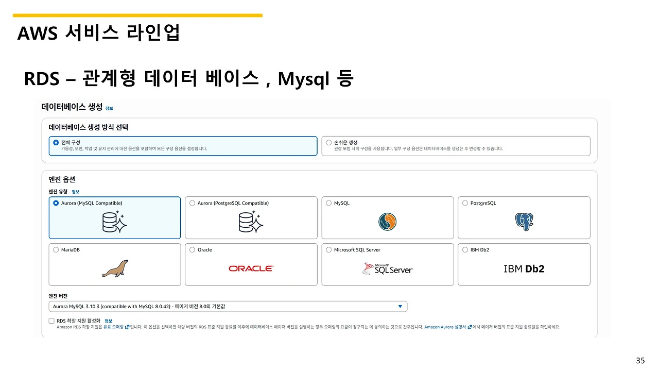This screenshot has height=371, width=659.
Task: Select Aurora (MySQL Compatible) engine radio
Action: [56, 203]
